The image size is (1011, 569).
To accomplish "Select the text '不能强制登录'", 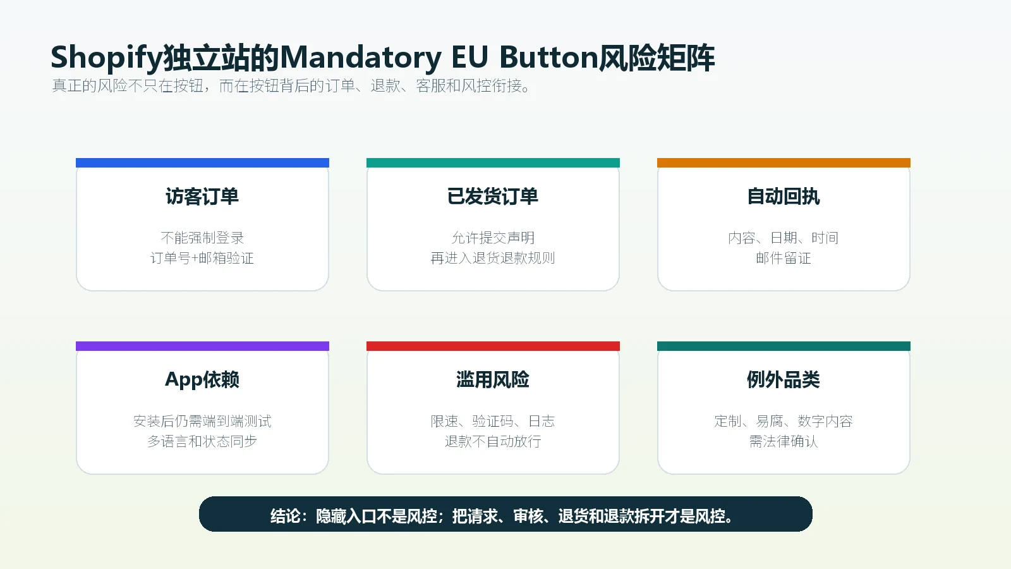I will [202, 238].
